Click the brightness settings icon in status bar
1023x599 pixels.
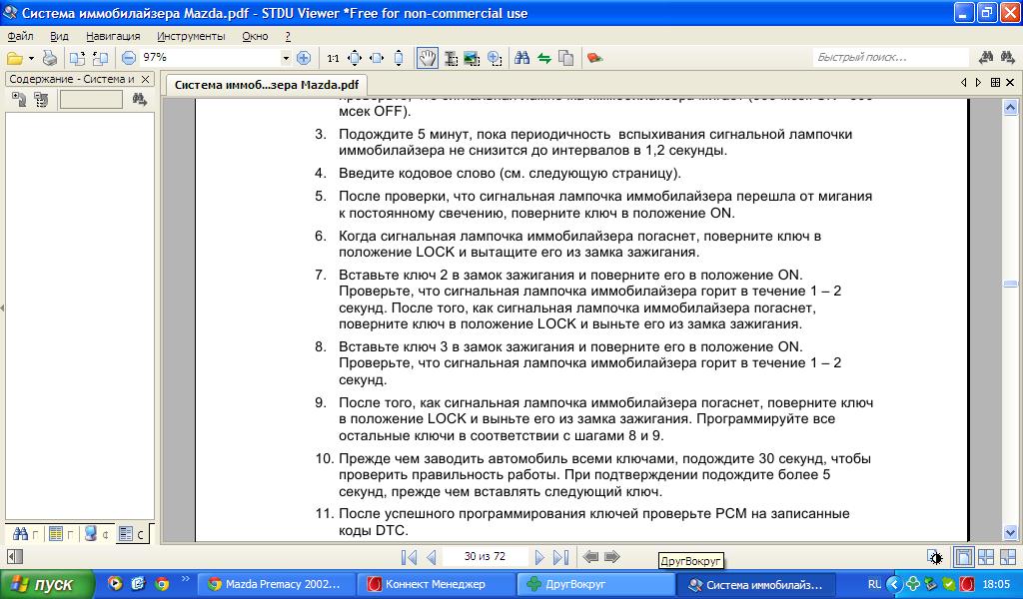coord(935,557)
